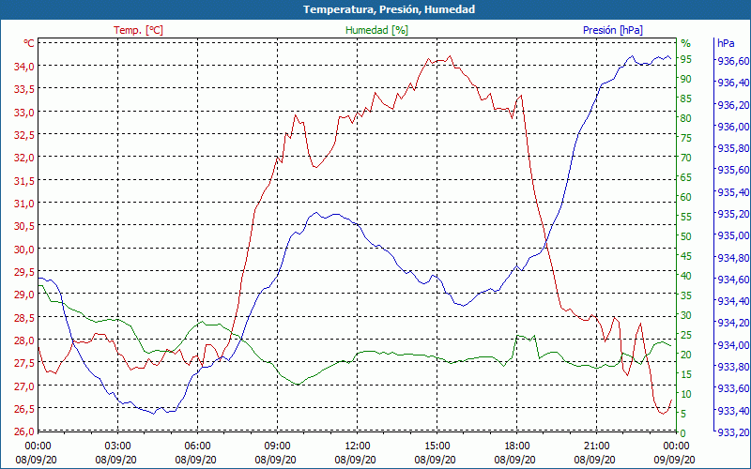Pick the 34,0 temperature axis value
Viewport: 751px width, 469px height.
[24, 67]
